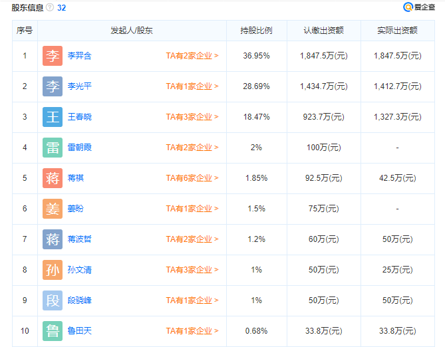This screenshot has width=445, height=347.
Task: Click the help question-mark icon beside 股东信息
Action: click(x=50, y=7)
